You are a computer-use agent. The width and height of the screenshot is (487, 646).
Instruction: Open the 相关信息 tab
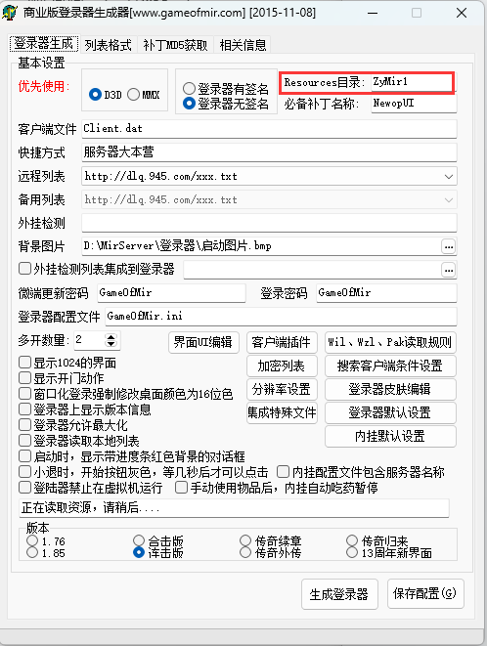tap(243, 45)
